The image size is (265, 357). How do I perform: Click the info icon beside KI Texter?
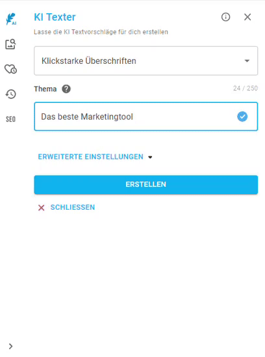tap(225, 17)
